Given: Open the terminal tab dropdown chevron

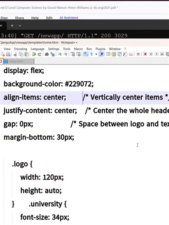Looking at the screenshot, I should coord(20,26).
